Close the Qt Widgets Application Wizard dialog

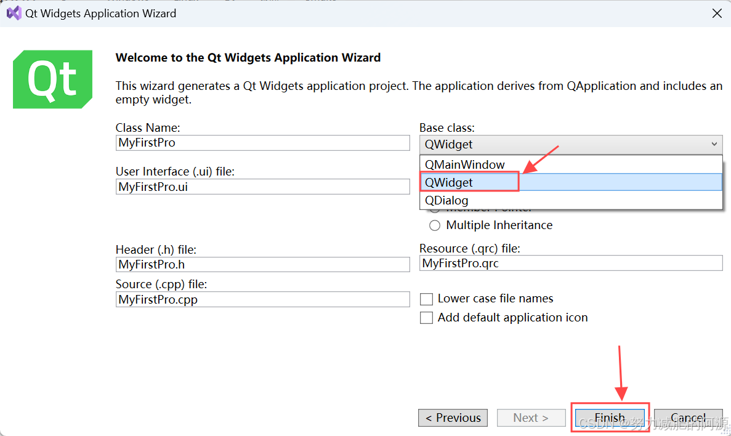[x=717, y=14]
